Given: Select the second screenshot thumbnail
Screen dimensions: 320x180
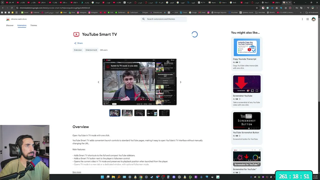Looking at the screenshot, I should pos(127,113).
